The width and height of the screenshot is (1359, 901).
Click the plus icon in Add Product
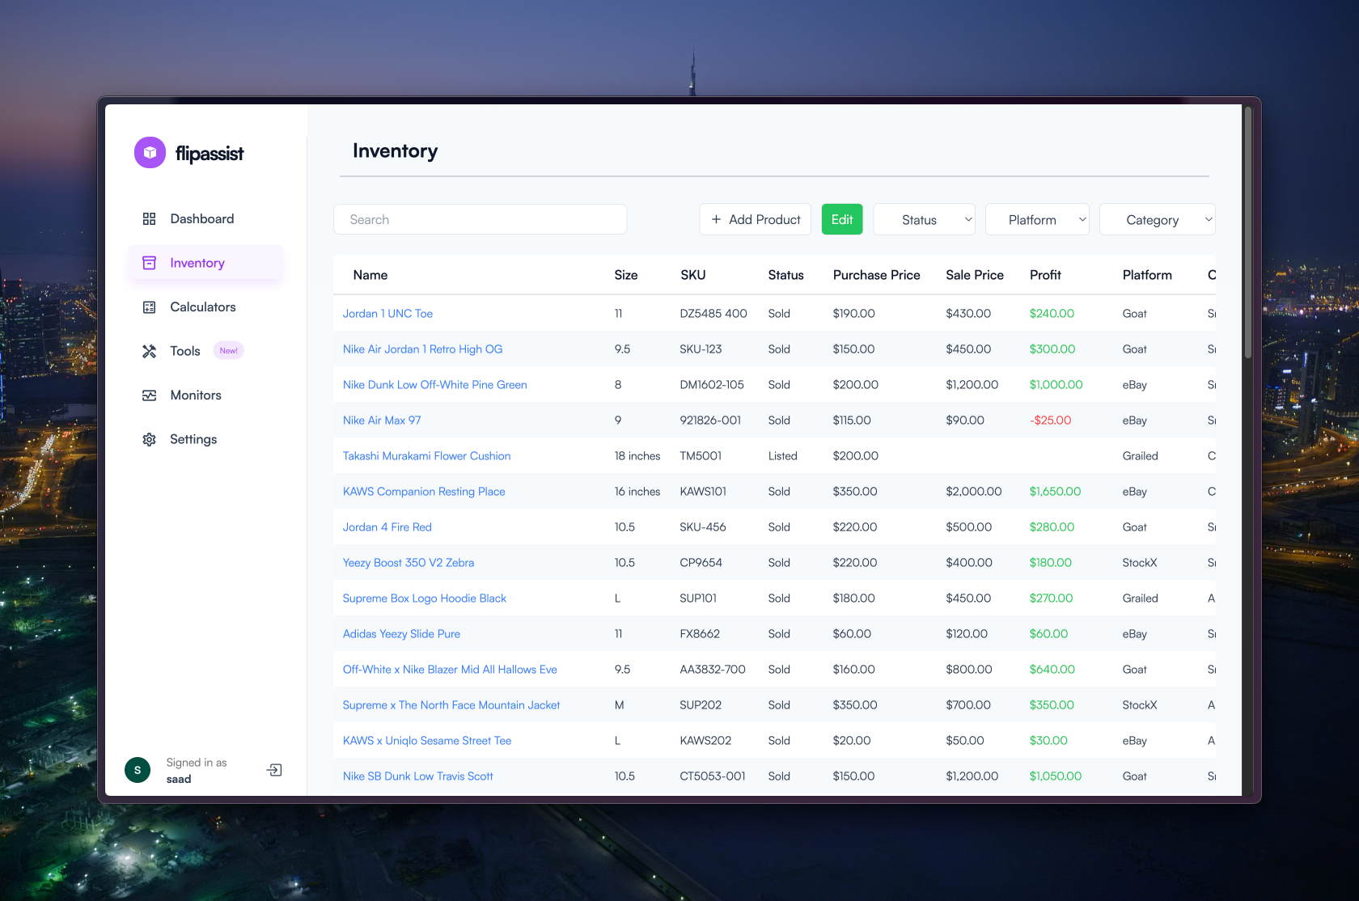(716, 219)
